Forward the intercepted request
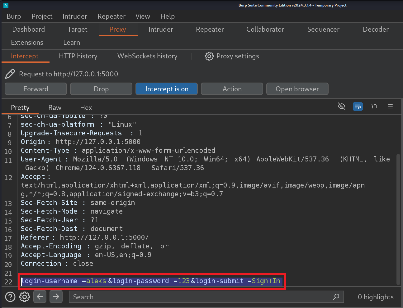403x308 pixels. (36, 89)
